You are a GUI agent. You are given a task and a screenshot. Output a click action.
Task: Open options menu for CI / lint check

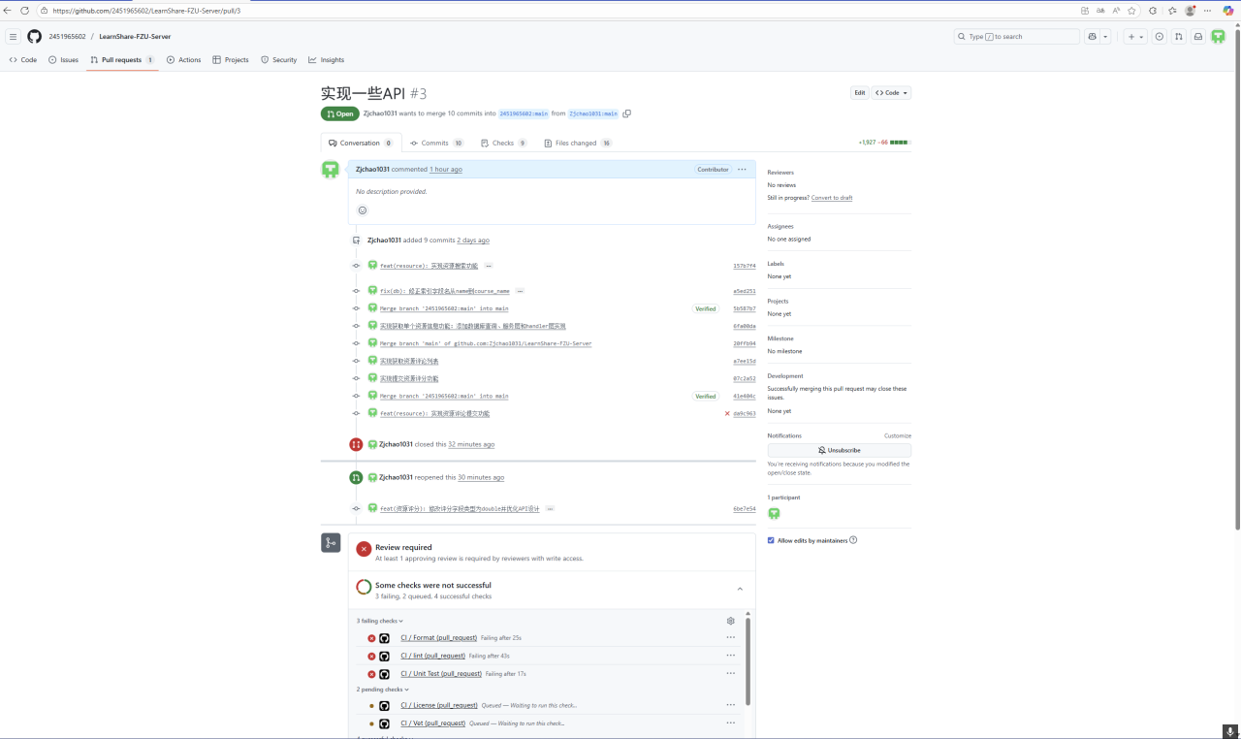point(730,656)
